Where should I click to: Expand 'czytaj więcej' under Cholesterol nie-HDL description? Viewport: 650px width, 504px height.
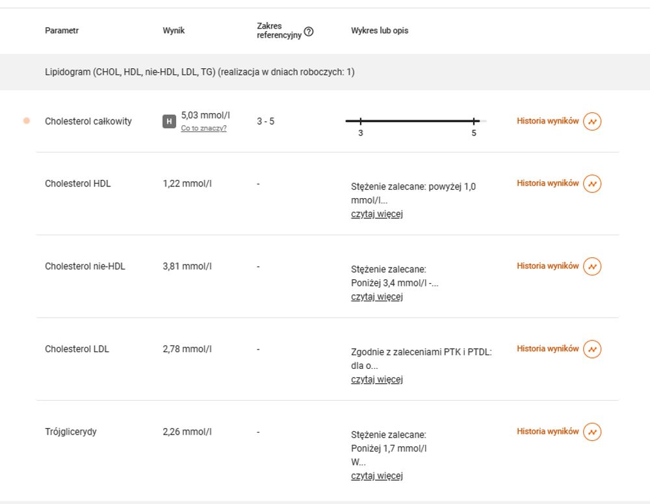pos(377,297)
